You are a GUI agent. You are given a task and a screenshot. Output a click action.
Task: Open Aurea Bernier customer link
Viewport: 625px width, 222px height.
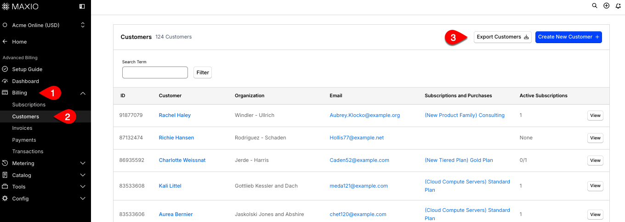(176, 214)
